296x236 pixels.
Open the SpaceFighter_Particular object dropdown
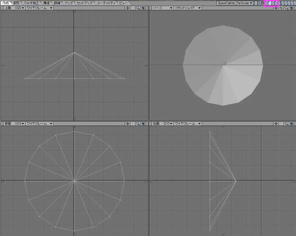coord(235,3)
